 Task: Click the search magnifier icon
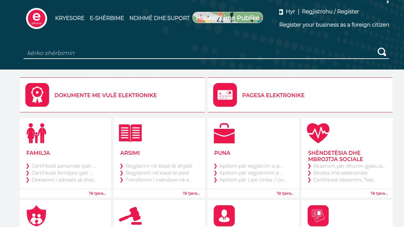[x=382, y=52]
